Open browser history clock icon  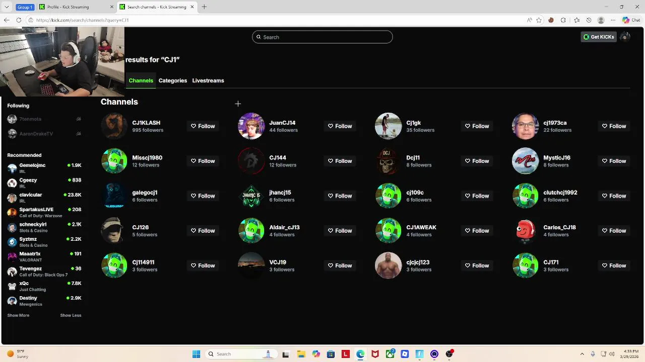tap(589, 20)
